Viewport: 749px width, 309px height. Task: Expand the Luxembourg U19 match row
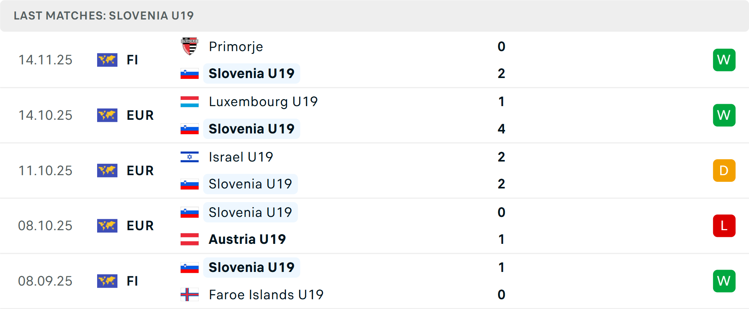click(374, 115)
